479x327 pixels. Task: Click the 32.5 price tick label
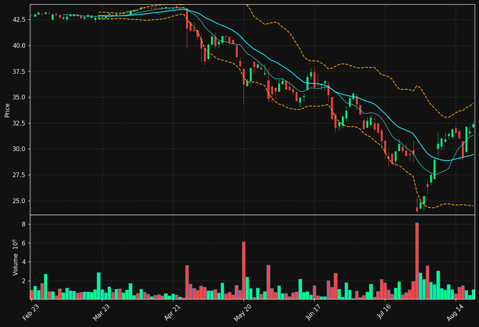tap(19, 123)
